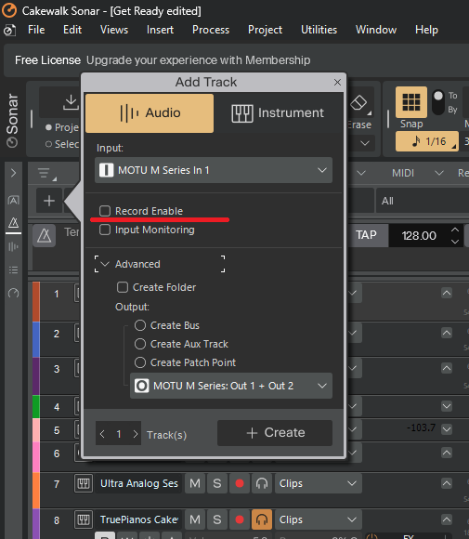Decrease tempo with the down arrow
469x539 pixels.
point(455,242)
